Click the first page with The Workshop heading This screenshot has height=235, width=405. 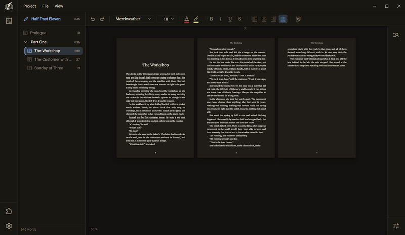(155, 98)
